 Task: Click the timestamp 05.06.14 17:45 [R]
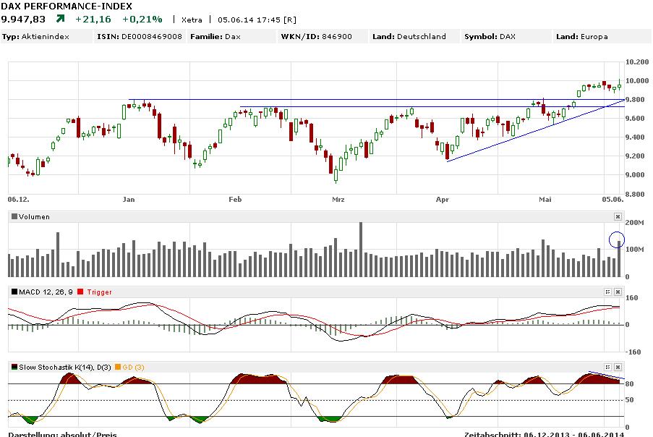(x=257, y=20)
